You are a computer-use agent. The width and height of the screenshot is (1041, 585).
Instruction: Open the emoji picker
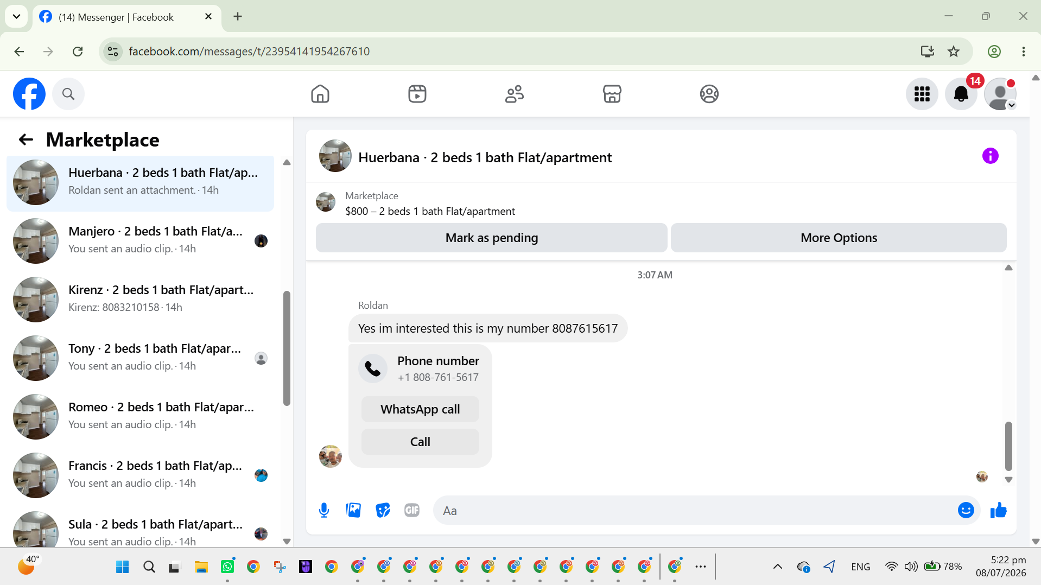coord(966,510)
